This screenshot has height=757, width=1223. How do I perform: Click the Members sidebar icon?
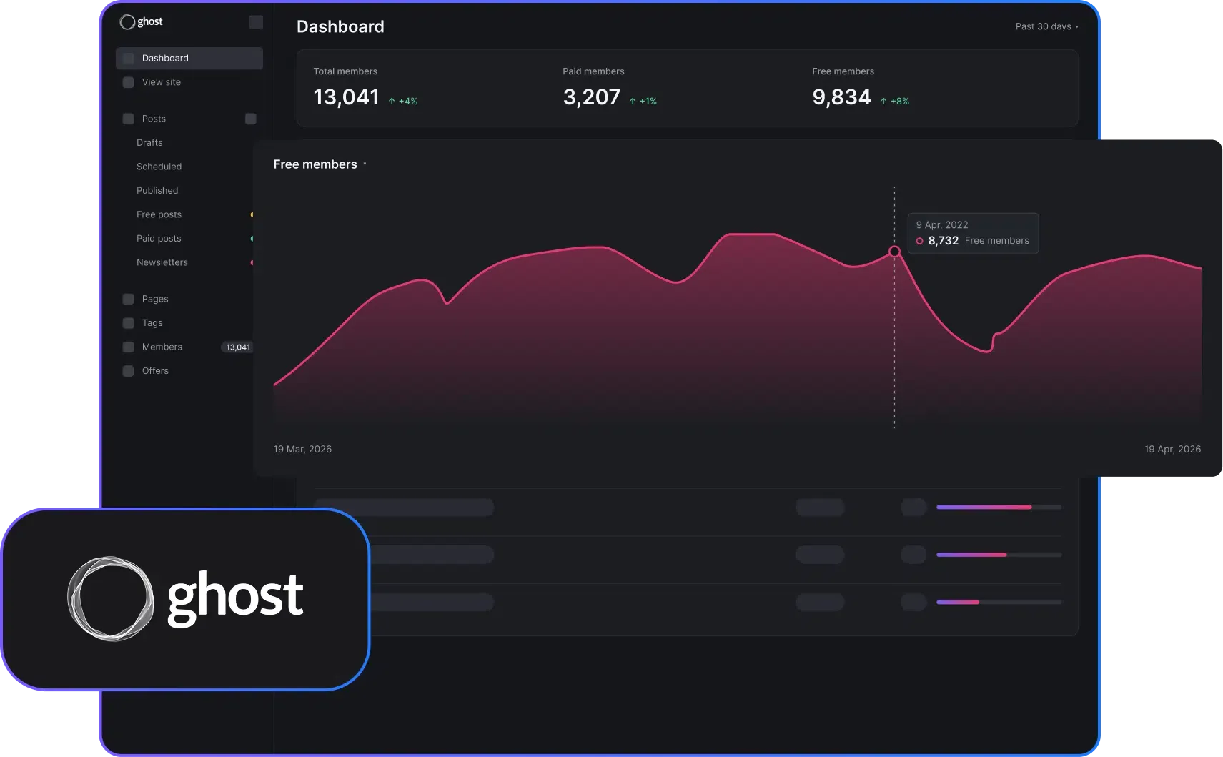point(129,347)
